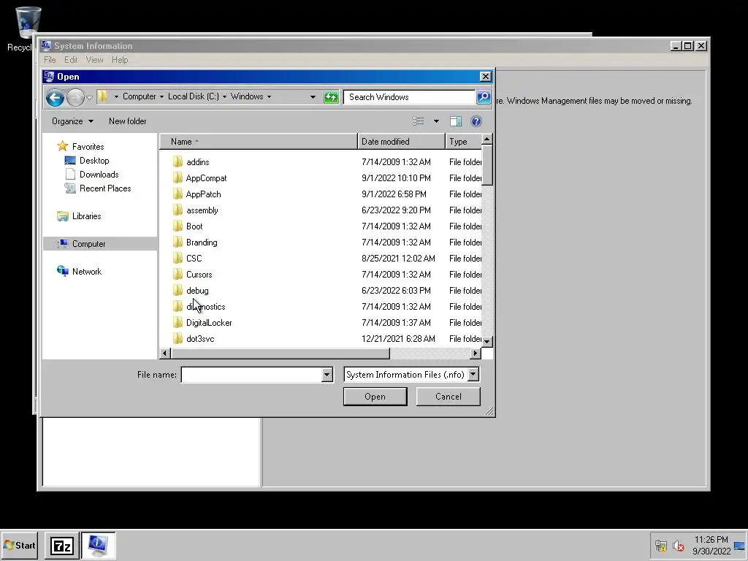Expand the Local Disk (C:) breadcrumb arrow
Viewport: 748px width, 561px height.
224,97
